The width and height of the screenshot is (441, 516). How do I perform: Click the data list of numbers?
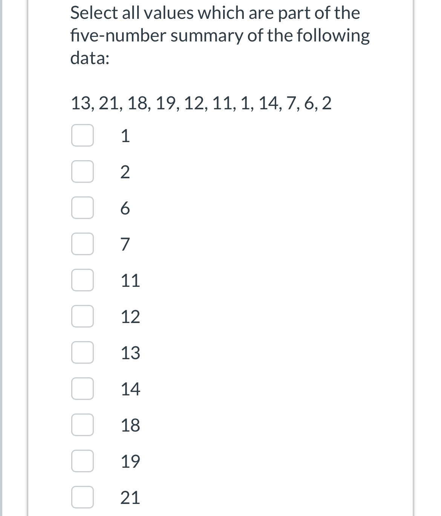201,104
